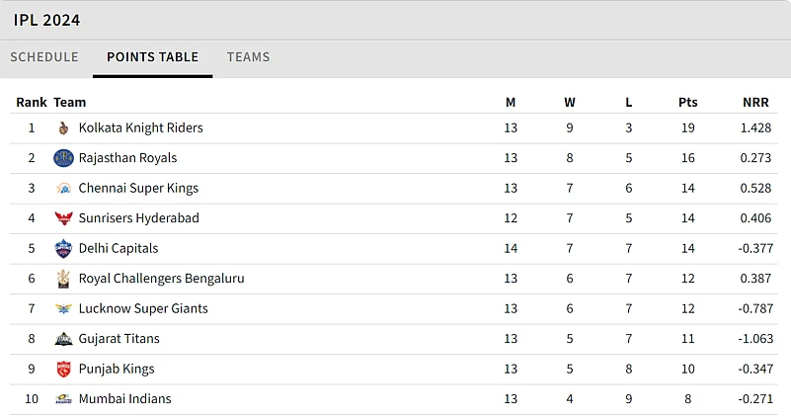Screen dimensions: 791x416
Task: Click the Pts column header
Action: [688, 102]
